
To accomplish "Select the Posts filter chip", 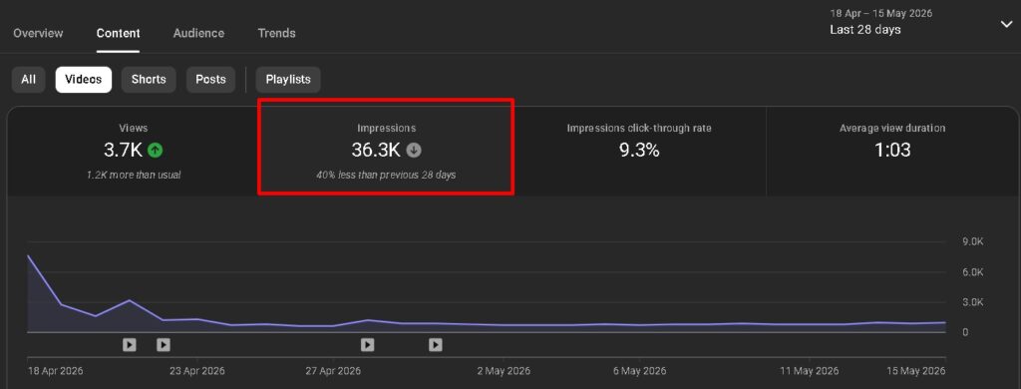I will pos(210,80).
